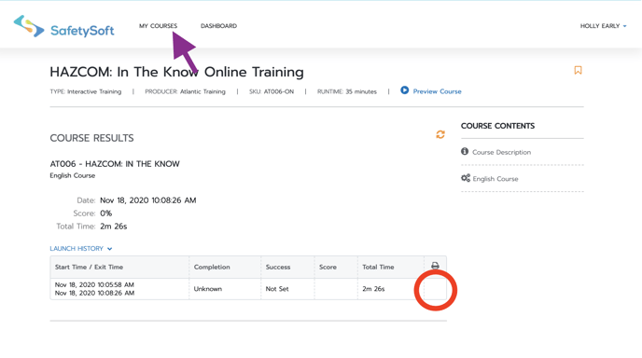The width and height of the screenshot is (642, 358).
Task: Select the Nov 18 launch history row
Action: click(248, 289)
